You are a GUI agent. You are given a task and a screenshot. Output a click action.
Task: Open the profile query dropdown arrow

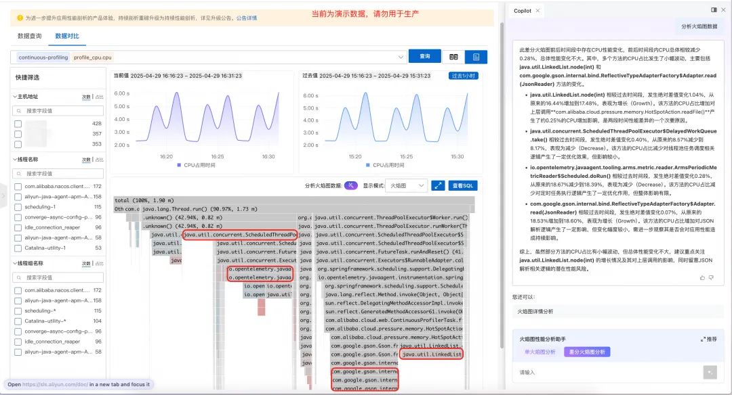[x=401, y=57]
